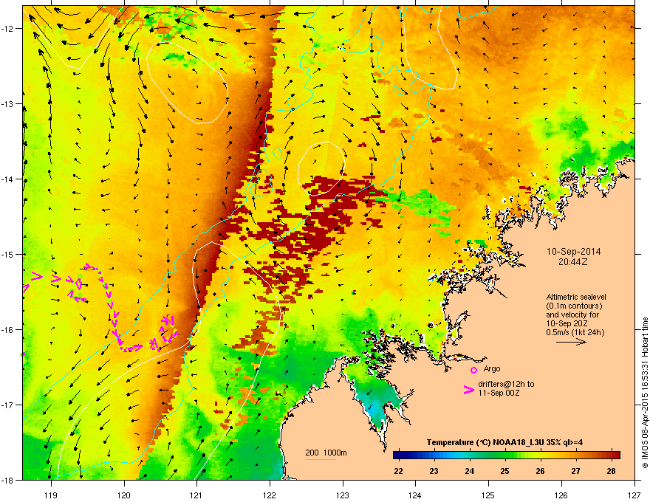Screen dimensions: 650x502
Task: Click colorbar tick label 24
Action: point(469,471)
